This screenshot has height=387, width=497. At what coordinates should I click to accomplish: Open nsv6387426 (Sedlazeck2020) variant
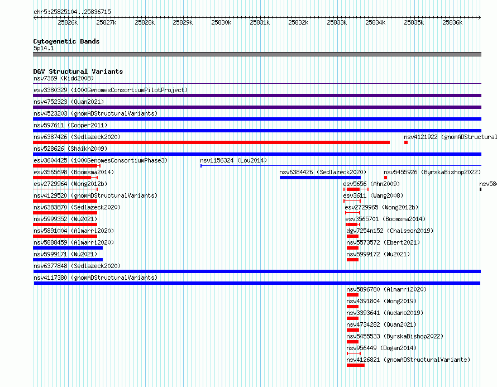point(77,137)
